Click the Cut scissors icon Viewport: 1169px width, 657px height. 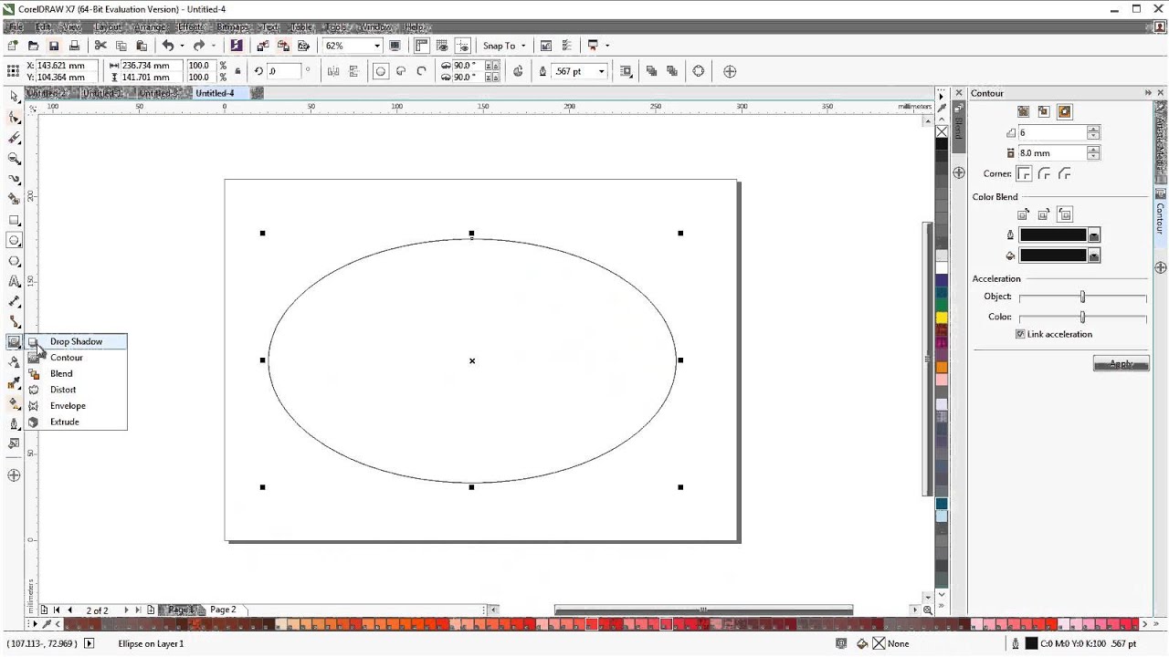100,46
